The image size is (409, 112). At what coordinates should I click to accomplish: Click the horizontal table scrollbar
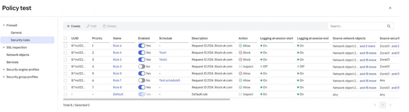146,99
